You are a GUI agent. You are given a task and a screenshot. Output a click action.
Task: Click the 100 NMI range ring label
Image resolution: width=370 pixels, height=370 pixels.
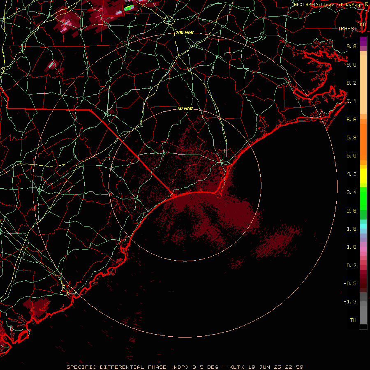click(185, 32)
